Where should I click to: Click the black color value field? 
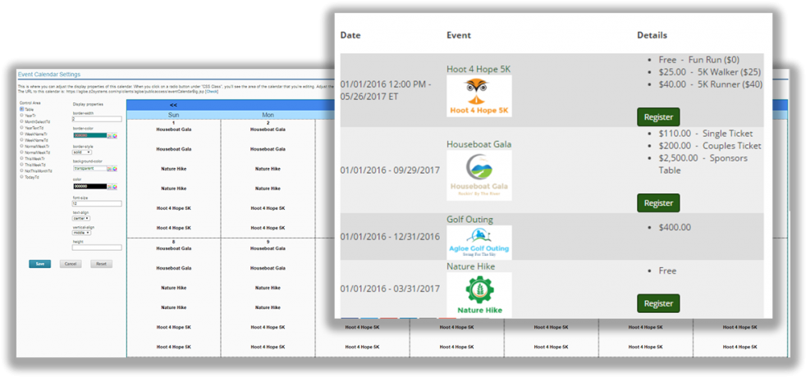90,186
